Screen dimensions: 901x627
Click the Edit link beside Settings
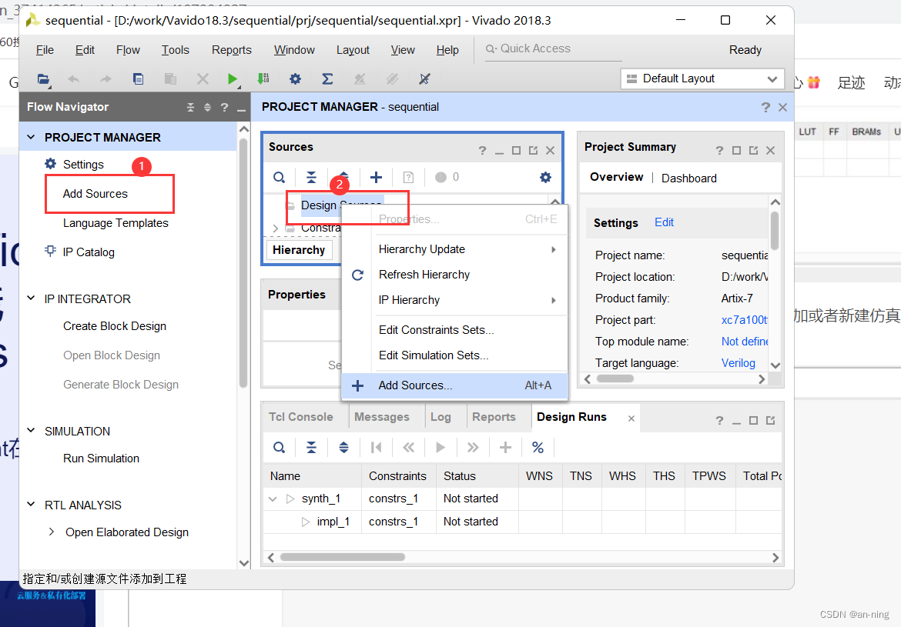pos(664,222)
